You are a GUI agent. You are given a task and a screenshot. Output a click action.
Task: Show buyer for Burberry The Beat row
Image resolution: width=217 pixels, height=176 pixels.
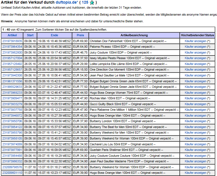coord(195,127)
